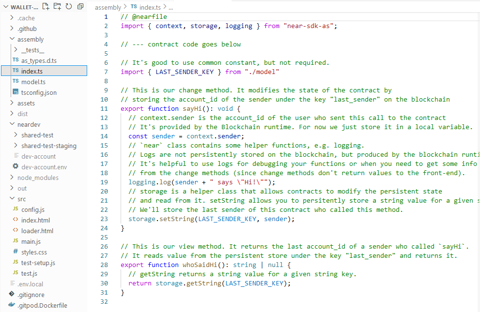Open the styles.css file
The height and width of the screenshot is (312, 480).
(34, 252)
